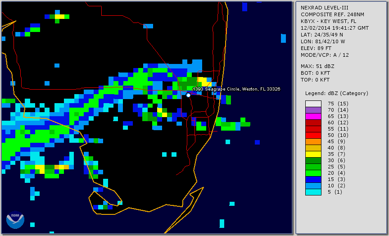Select the 50 dBZ bright red swatch
Screen dimensions: 389x236
click(313, 135)
